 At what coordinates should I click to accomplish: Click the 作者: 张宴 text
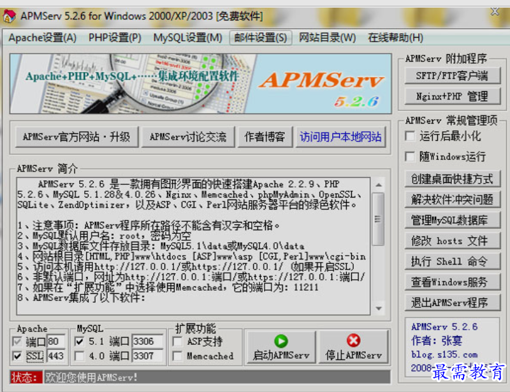tap(437, 340)
